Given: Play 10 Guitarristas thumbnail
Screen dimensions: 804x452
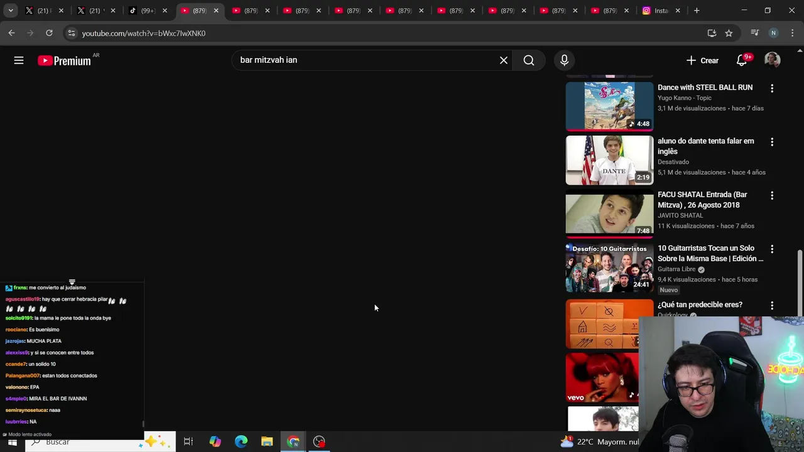Looking at the screenshot, I should click(x=609, y=267).
